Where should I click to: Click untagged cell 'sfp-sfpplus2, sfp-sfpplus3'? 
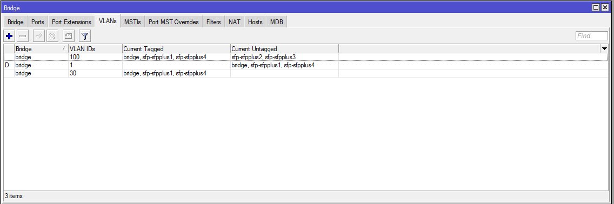284,57
